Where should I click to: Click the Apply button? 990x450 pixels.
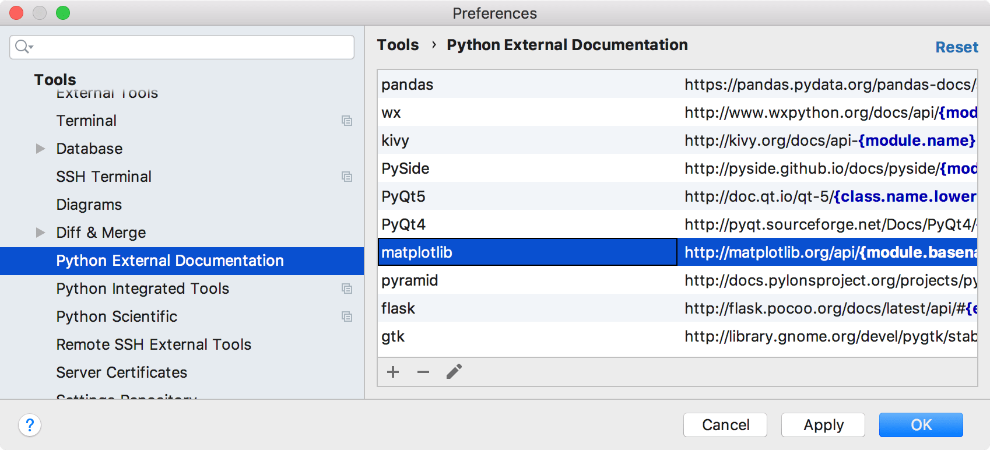823,425
